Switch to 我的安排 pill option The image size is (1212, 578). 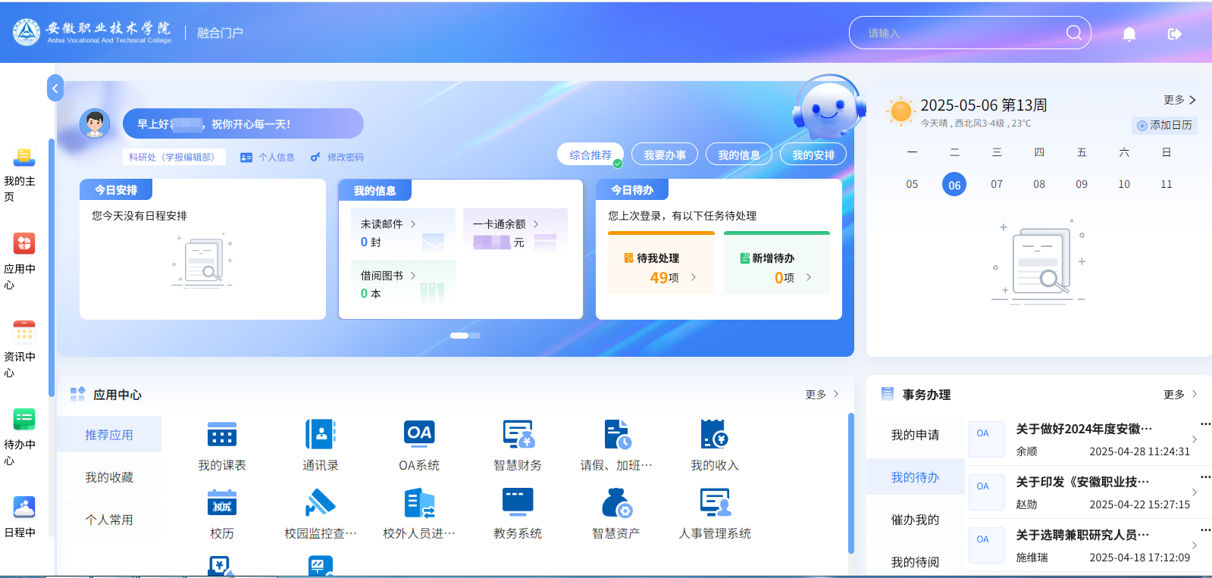click(x=813, y=155)
